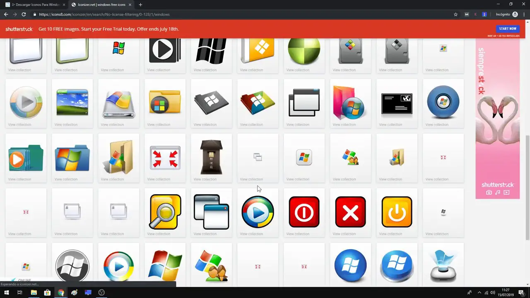Open View collection under the red X icon
Screen dimensions: 530x298
click(344, 234)
